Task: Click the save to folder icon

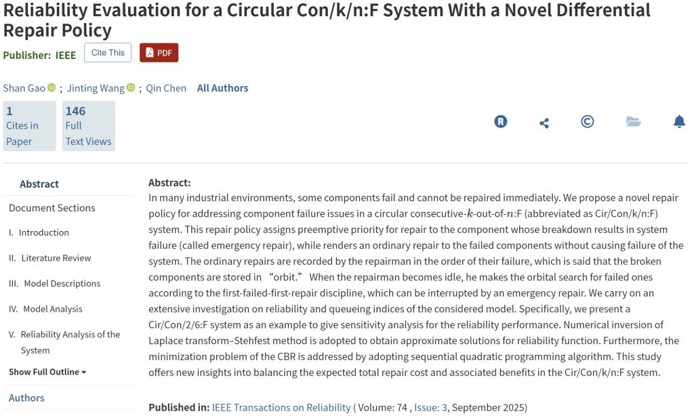Action: click(633, 122)
